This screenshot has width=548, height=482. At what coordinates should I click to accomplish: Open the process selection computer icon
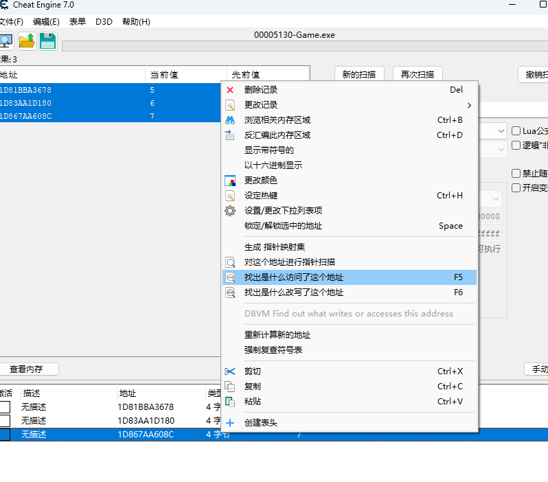[6, 41]
